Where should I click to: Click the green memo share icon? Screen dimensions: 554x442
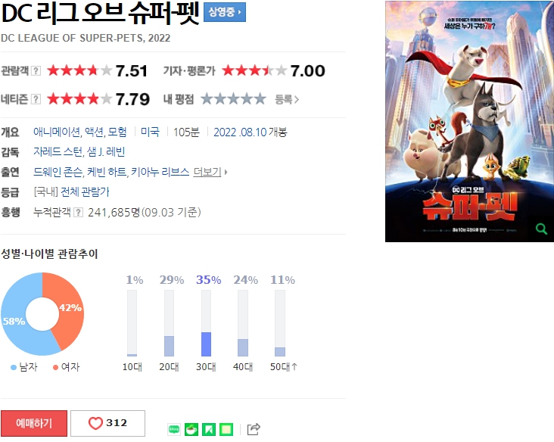click(226, 430)
